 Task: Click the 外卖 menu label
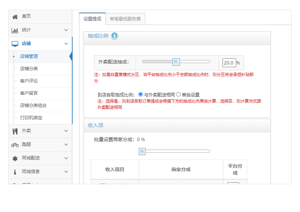point(26,131)
